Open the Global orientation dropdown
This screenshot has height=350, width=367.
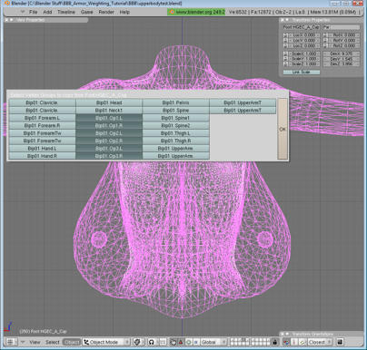click(213, 342)
